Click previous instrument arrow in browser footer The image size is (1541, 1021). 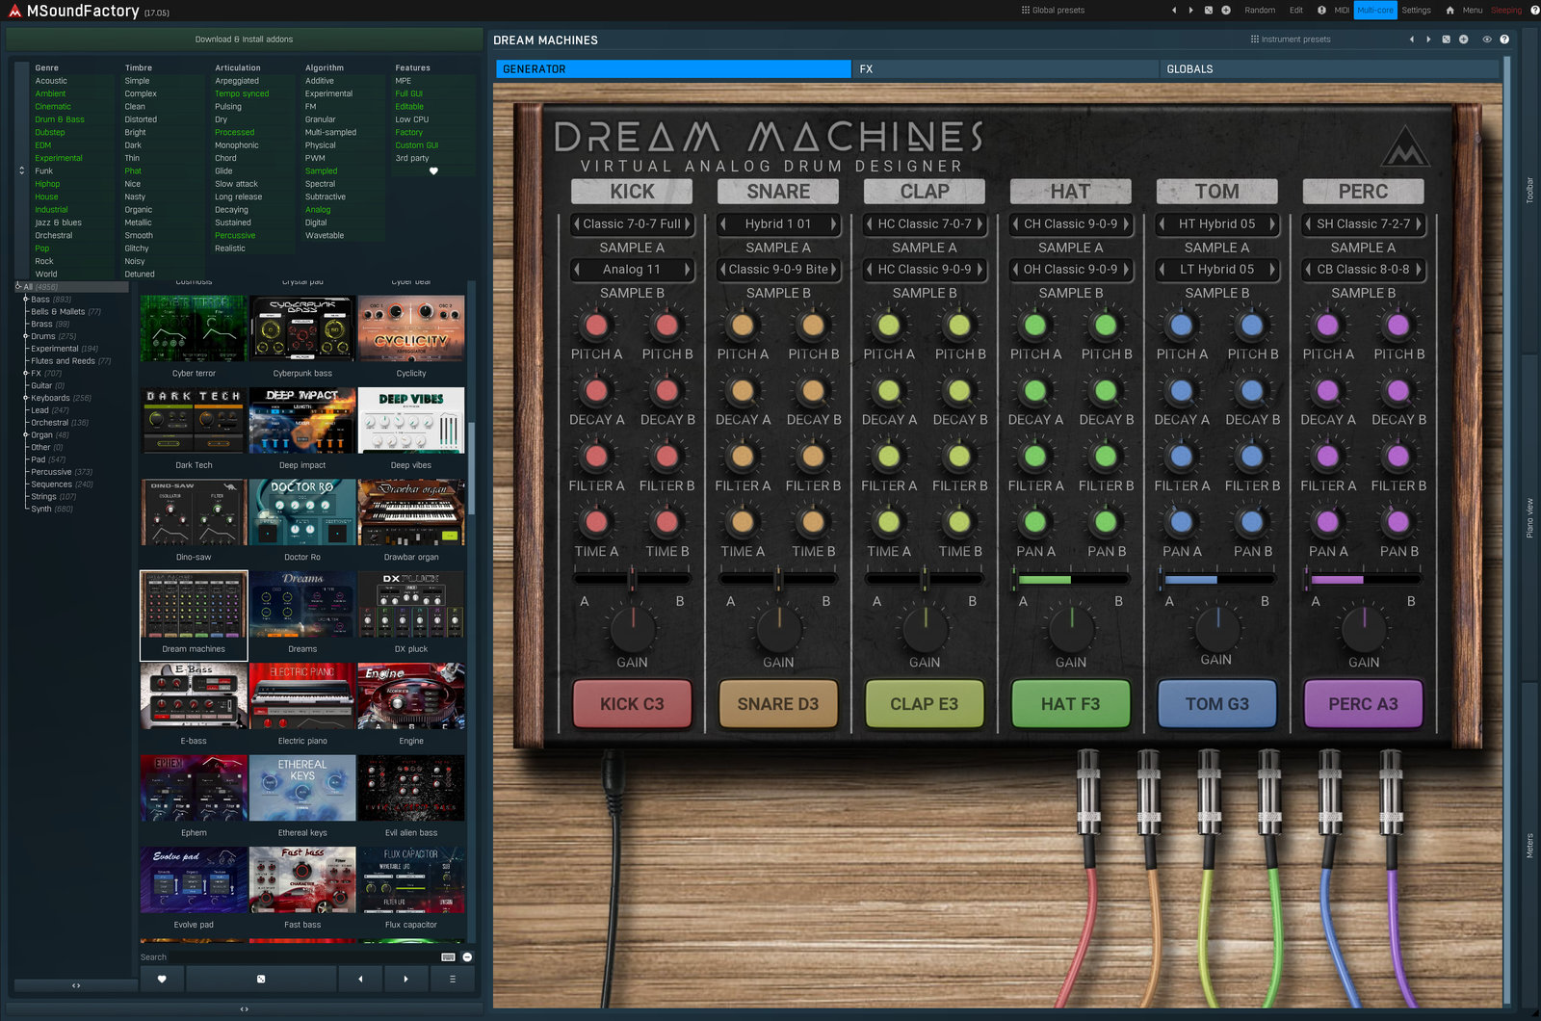(x=360, y=979)
